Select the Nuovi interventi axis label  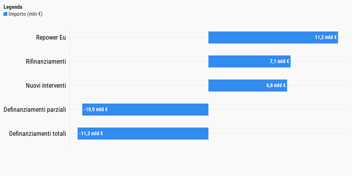click(x=46, y=86)
